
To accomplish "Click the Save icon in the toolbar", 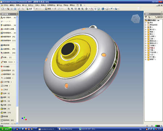I will coord(15,9).
